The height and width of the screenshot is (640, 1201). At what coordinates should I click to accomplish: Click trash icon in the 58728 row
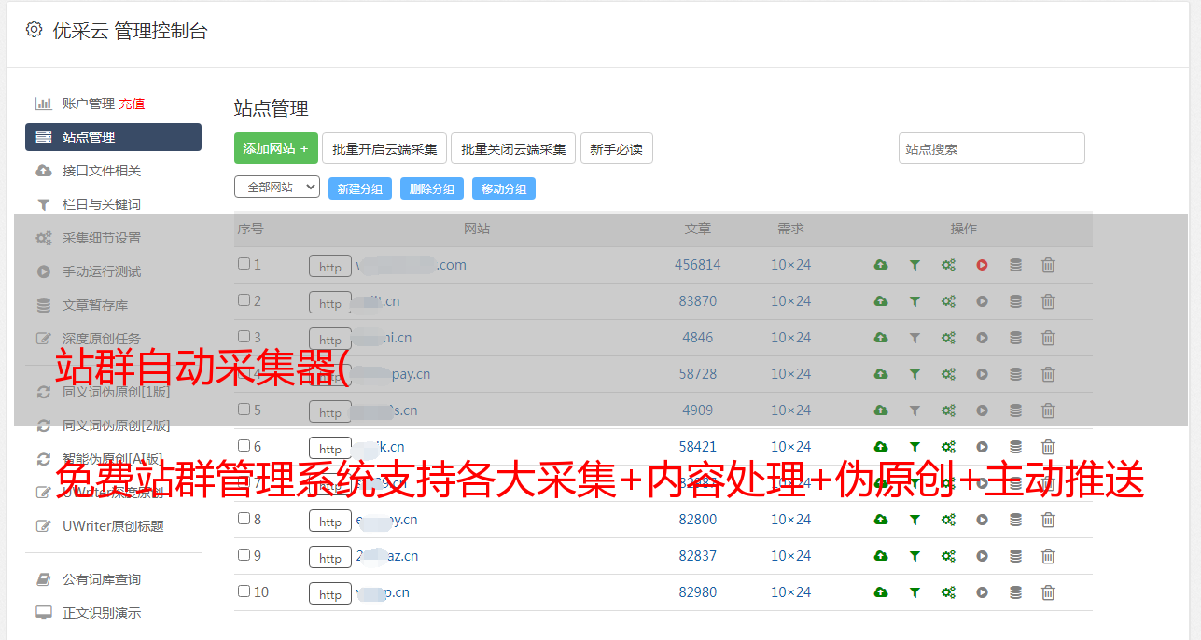1048,374
